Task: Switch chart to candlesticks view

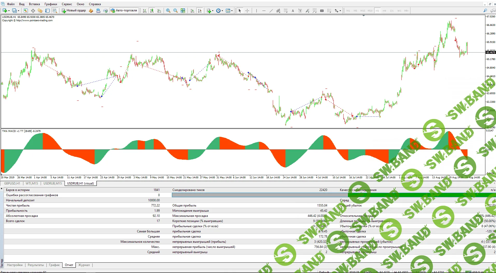Action: [x=152, y=11]
